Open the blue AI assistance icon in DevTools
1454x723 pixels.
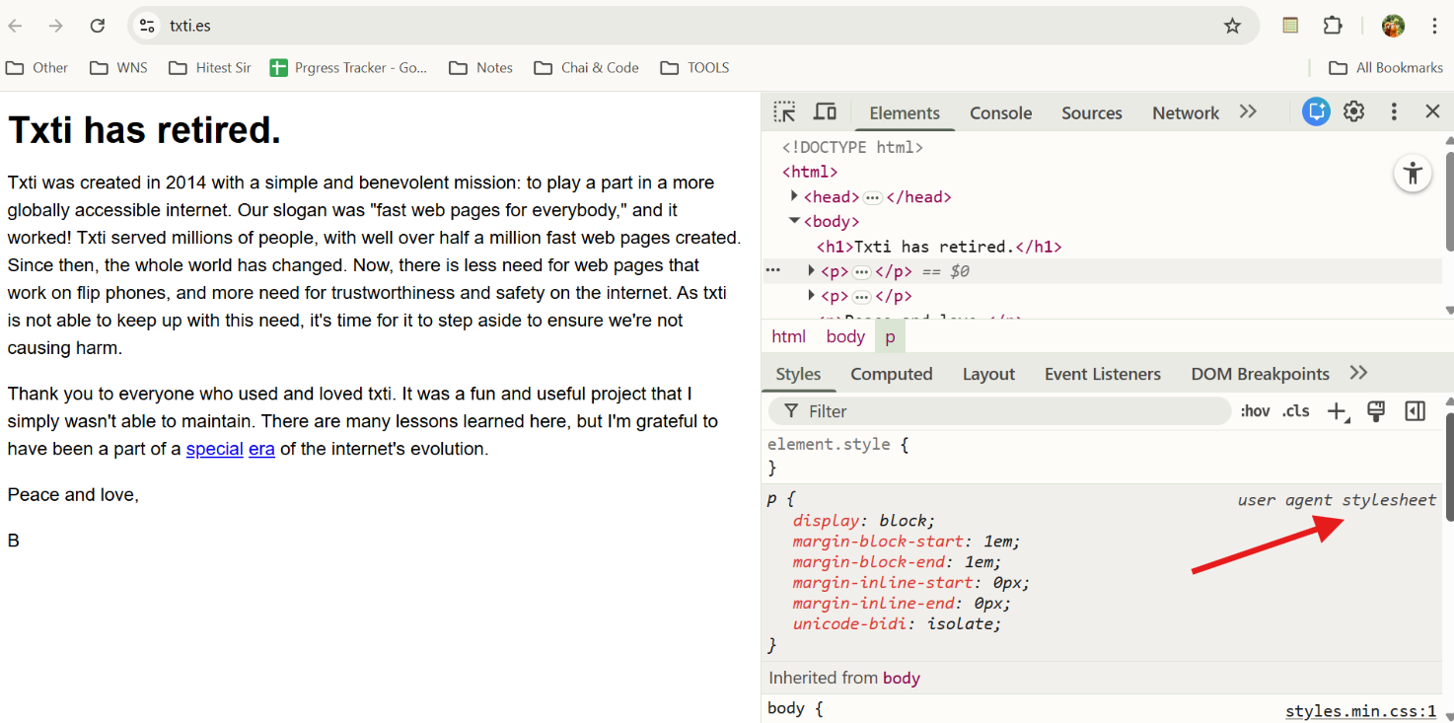pos(1316,111)
